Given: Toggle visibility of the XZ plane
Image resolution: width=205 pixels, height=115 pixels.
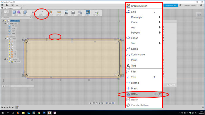Looking at the screenshot, I should 9,54.
